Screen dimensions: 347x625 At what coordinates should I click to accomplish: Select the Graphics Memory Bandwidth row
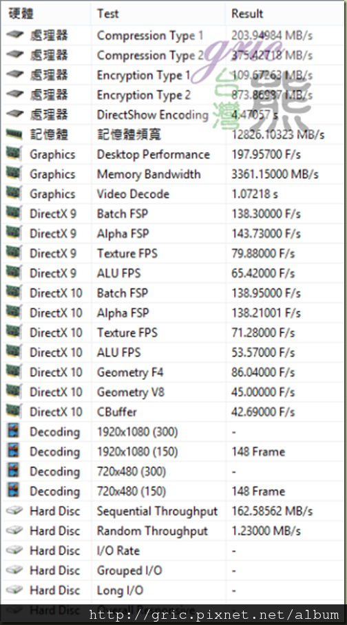173,174
